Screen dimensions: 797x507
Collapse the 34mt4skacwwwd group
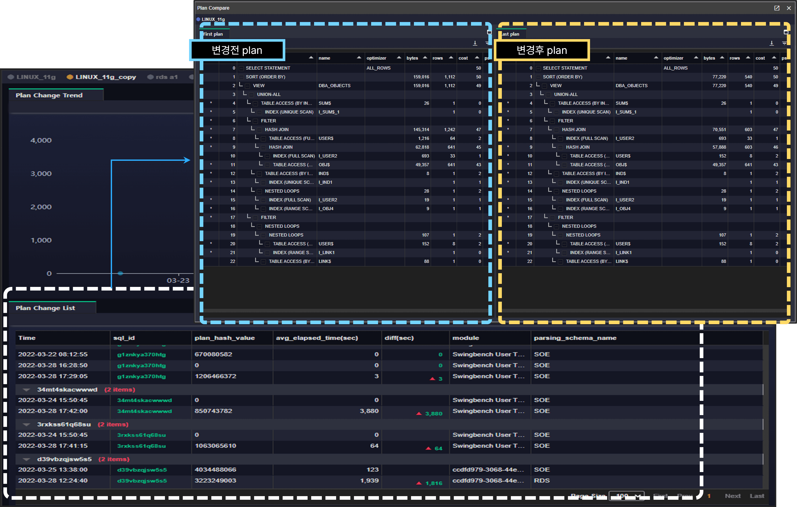click(x=27, y=390)
